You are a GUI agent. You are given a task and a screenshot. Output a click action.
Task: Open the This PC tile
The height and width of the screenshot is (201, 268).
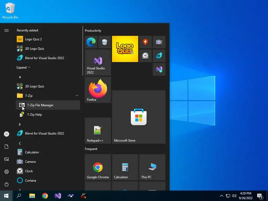point(152,167)
